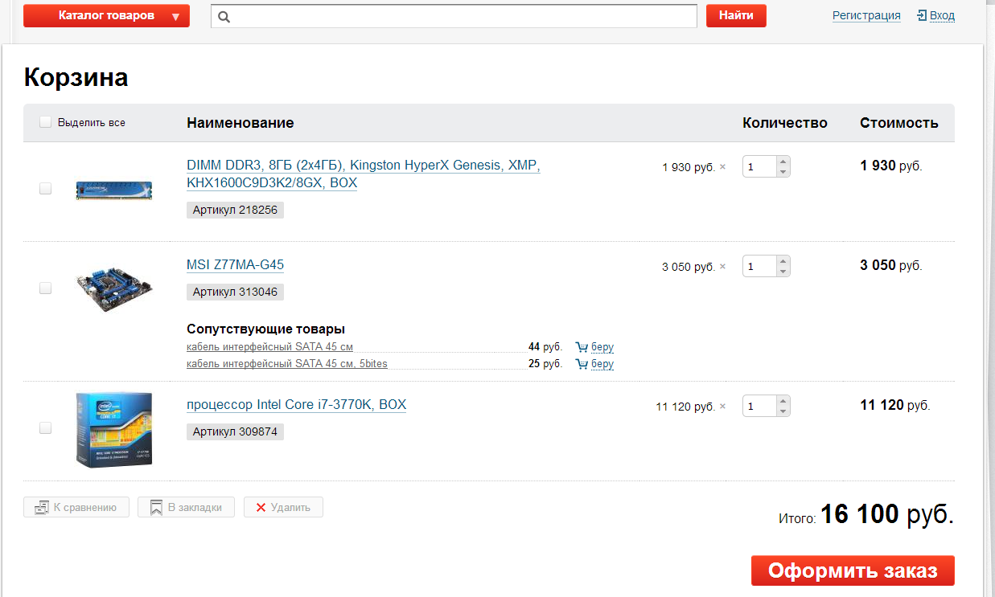This screenshot has height=597, width=995.
Task: Click cart icon for the 44 руб. SATA cable
Action: click(582, 347)
